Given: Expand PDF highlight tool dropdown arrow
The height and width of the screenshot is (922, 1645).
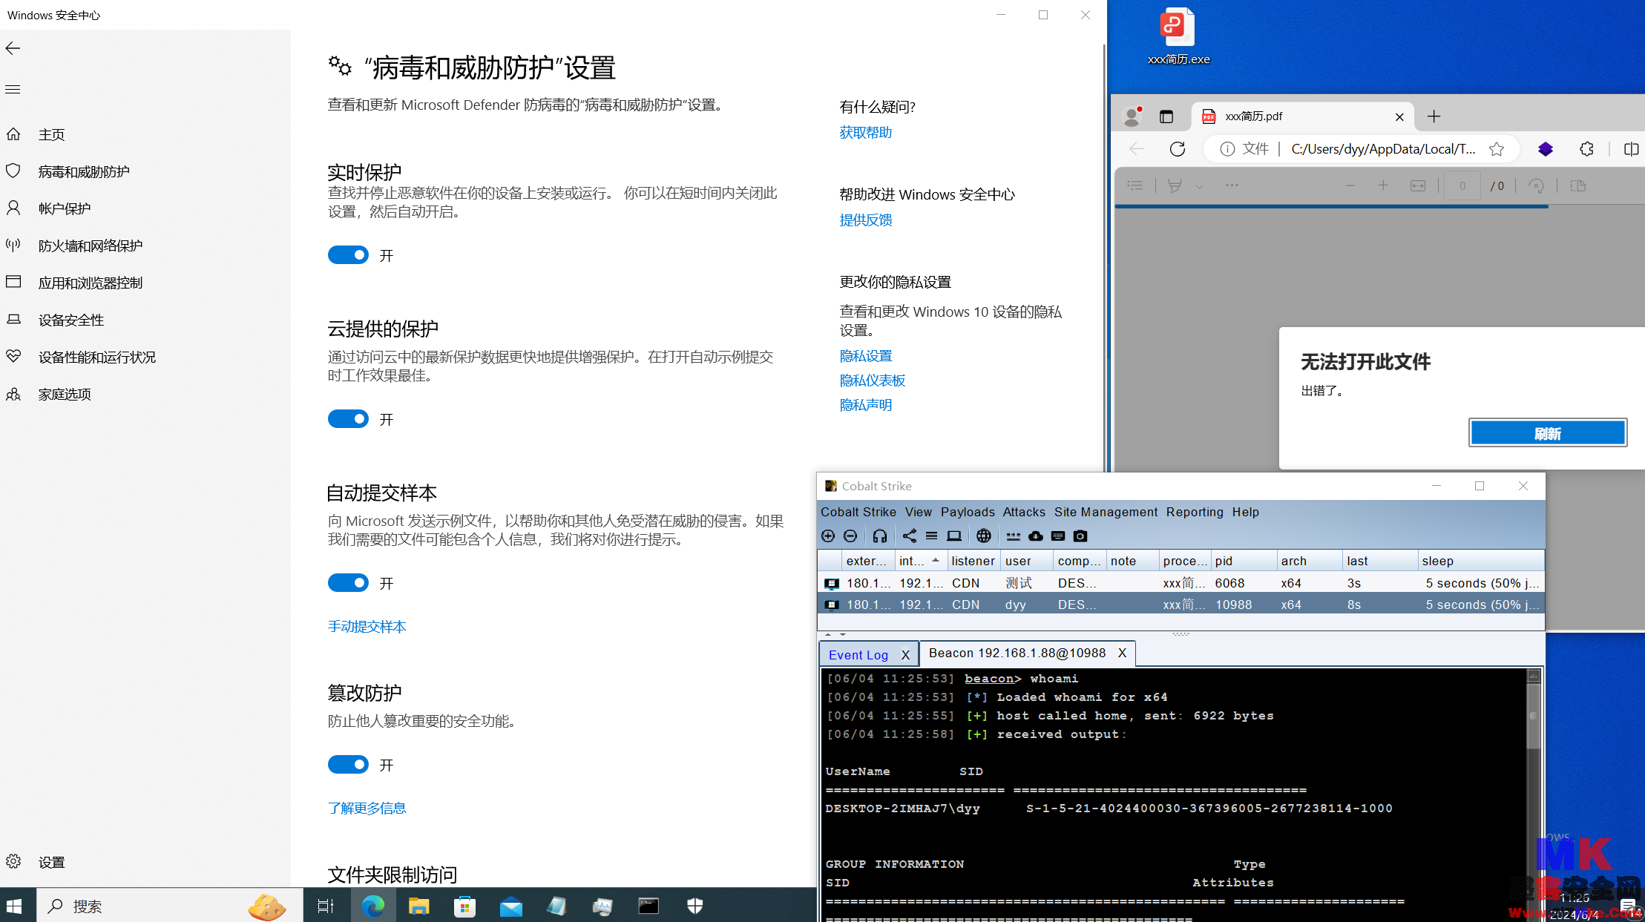Looking at the screenshot, I should (x=1199, y=187).
